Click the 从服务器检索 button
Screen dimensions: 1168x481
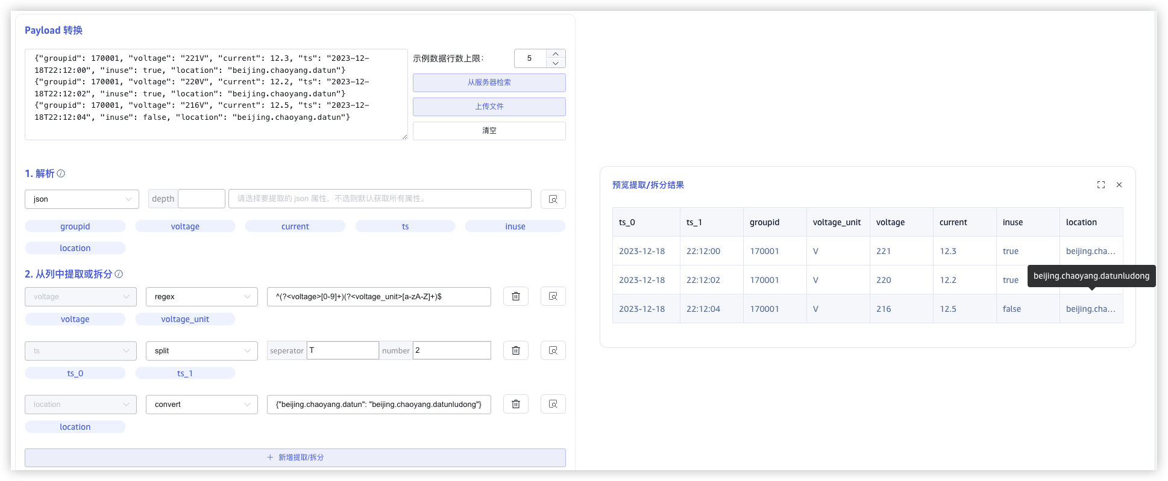pos(489,82)
